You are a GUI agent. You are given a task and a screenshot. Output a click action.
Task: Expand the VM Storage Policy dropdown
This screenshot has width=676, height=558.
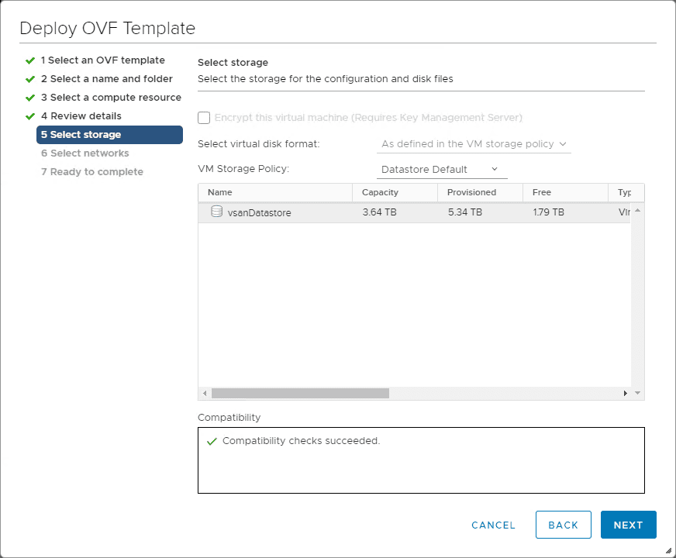coord(440,170)
